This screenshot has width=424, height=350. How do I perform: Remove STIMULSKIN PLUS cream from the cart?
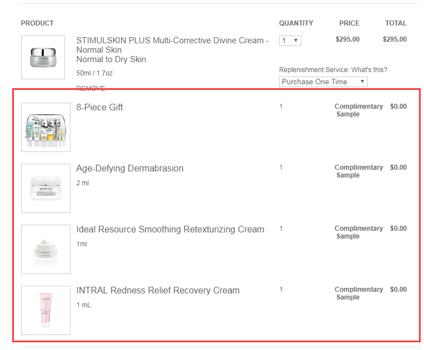pyautogui.click(x=90, y=89)
